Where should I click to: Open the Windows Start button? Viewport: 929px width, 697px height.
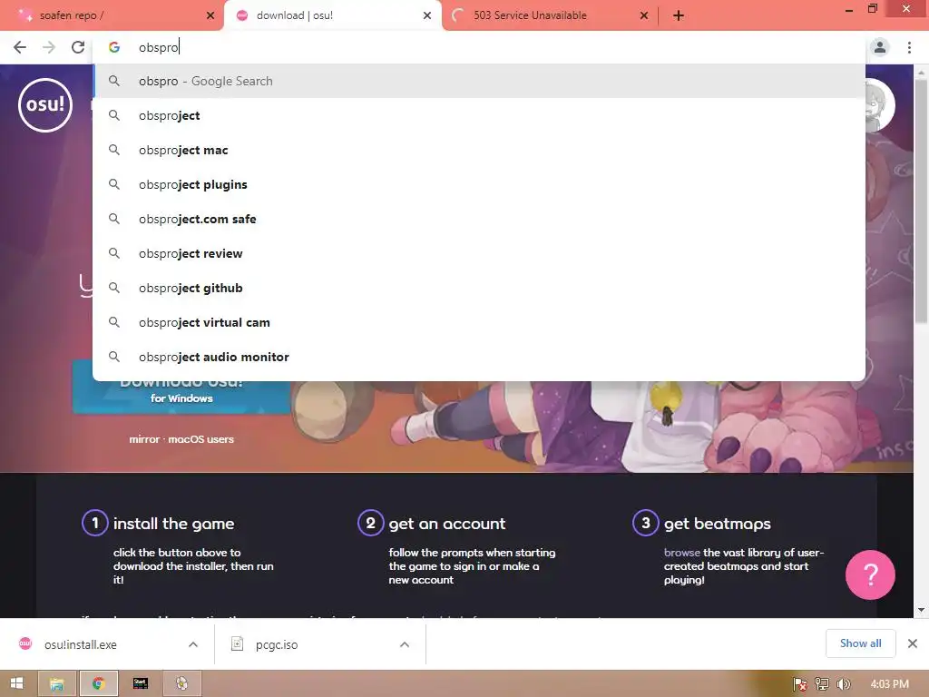(x=16, y=683)
